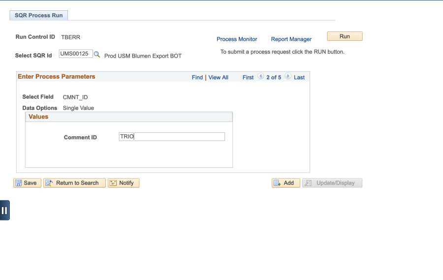Run the process request

(345, 36)
